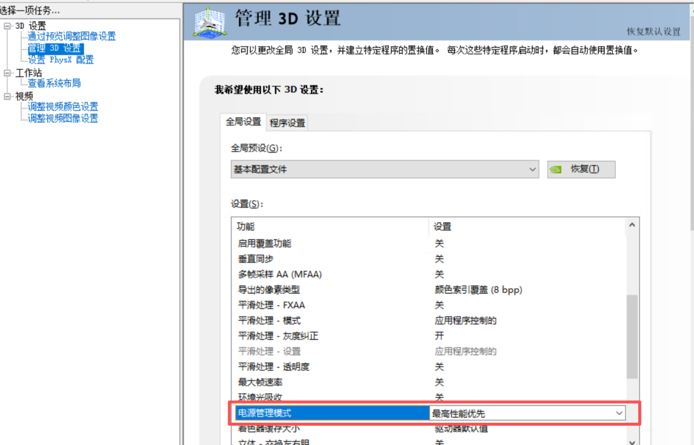Click the settings list scrollbar thumb
The height and width of the screenshot is (445, 694).
point(632,337)
